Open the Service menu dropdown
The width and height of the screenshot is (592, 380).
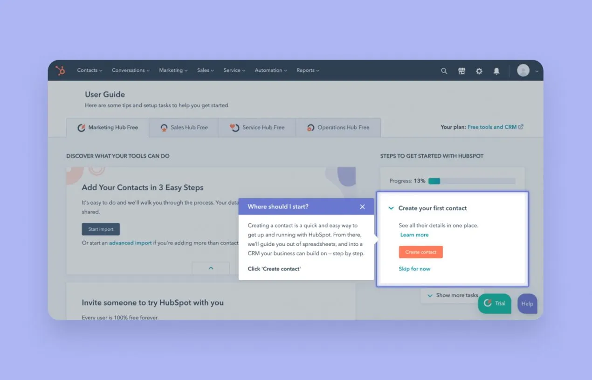(x=234, y=70)
